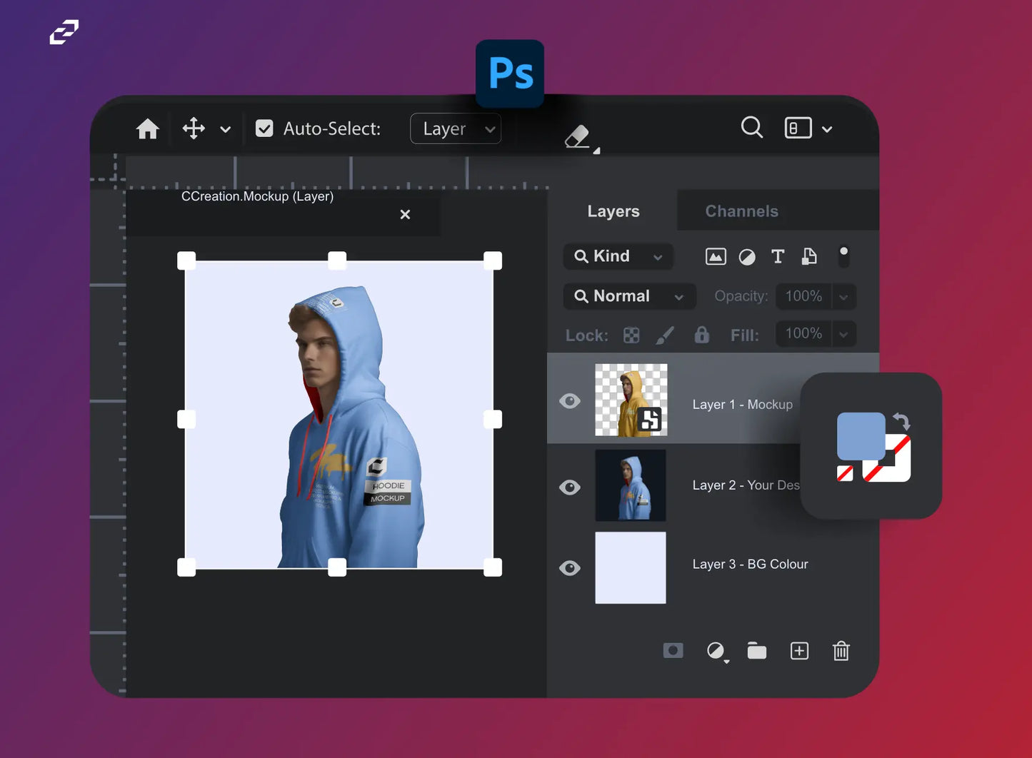Viewport: 1032px width, 758px height.
Task: Open the Normal blend mode dropdown
Action: [629, 296]
